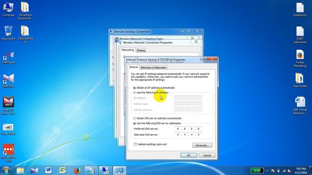Open the DriverPack Solution folder
The width and height of the screenshot is (312, 175).
click(25, 11)
